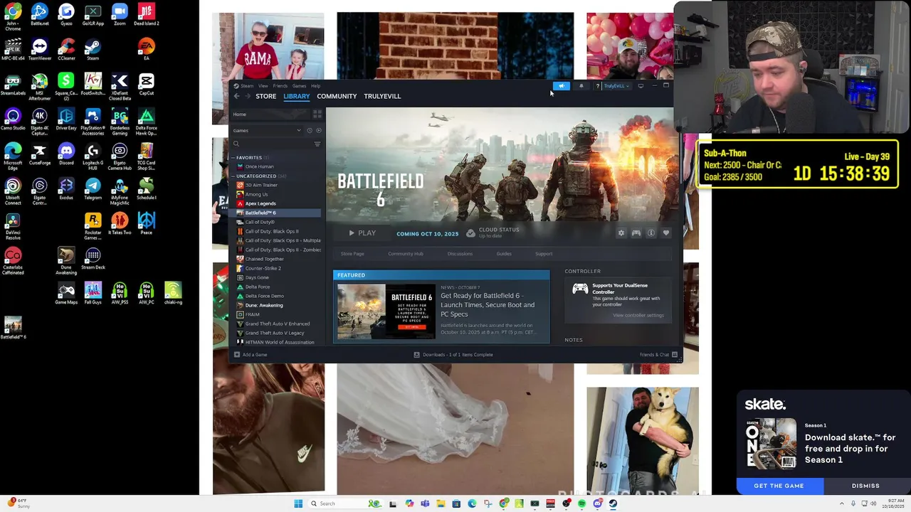Open Friends & Chat in Steam
Screen dimensions: 911x512
pos(658,355)
